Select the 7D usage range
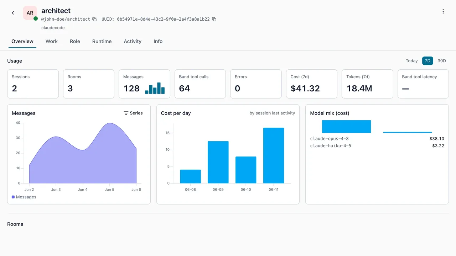 pyautogui.click(x=427, y=61)
